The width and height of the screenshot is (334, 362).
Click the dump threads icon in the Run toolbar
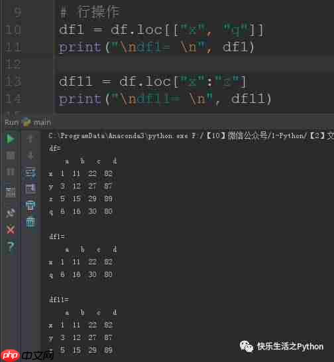pos(11,192)
